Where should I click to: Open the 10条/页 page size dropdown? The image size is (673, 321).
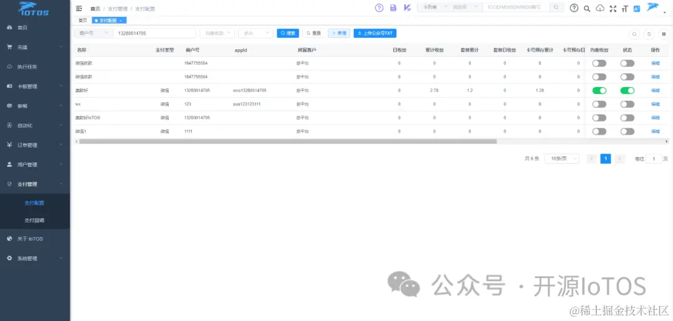click(562, 159)
